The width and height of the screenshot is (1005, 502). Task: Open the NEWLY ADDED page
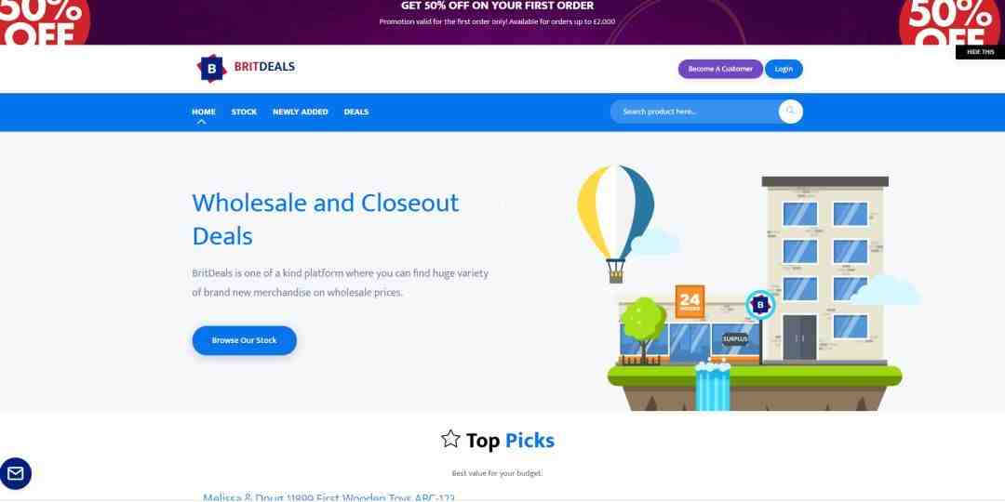[301, 112]
